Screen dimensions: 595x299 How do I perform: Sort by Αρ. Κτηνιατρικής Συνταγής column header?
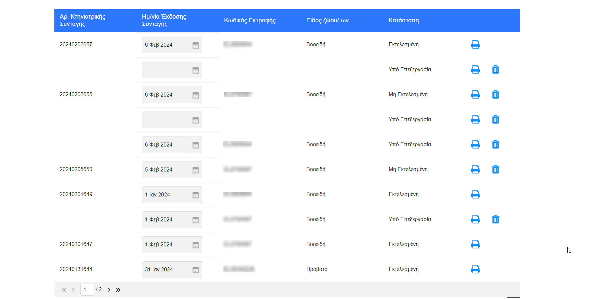tap(82, 20)
